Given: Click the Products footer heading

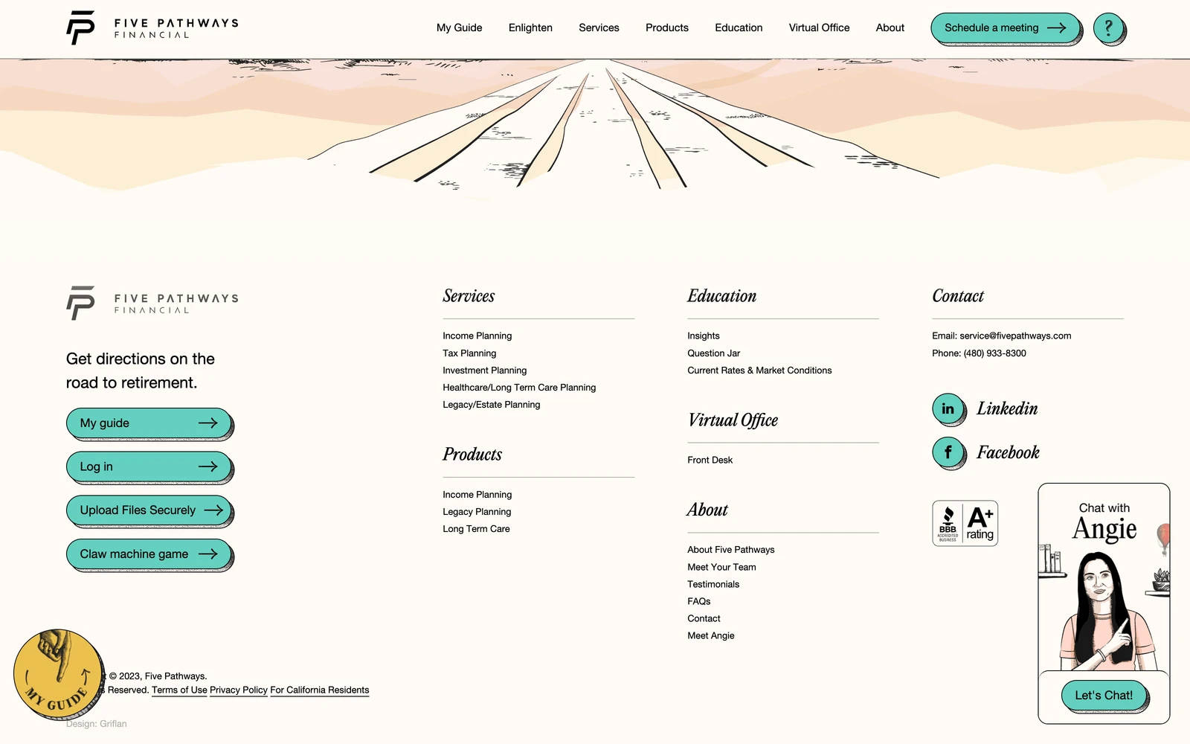Looking at the screenshot, I should pyautogui.click(x=472, y=455).
